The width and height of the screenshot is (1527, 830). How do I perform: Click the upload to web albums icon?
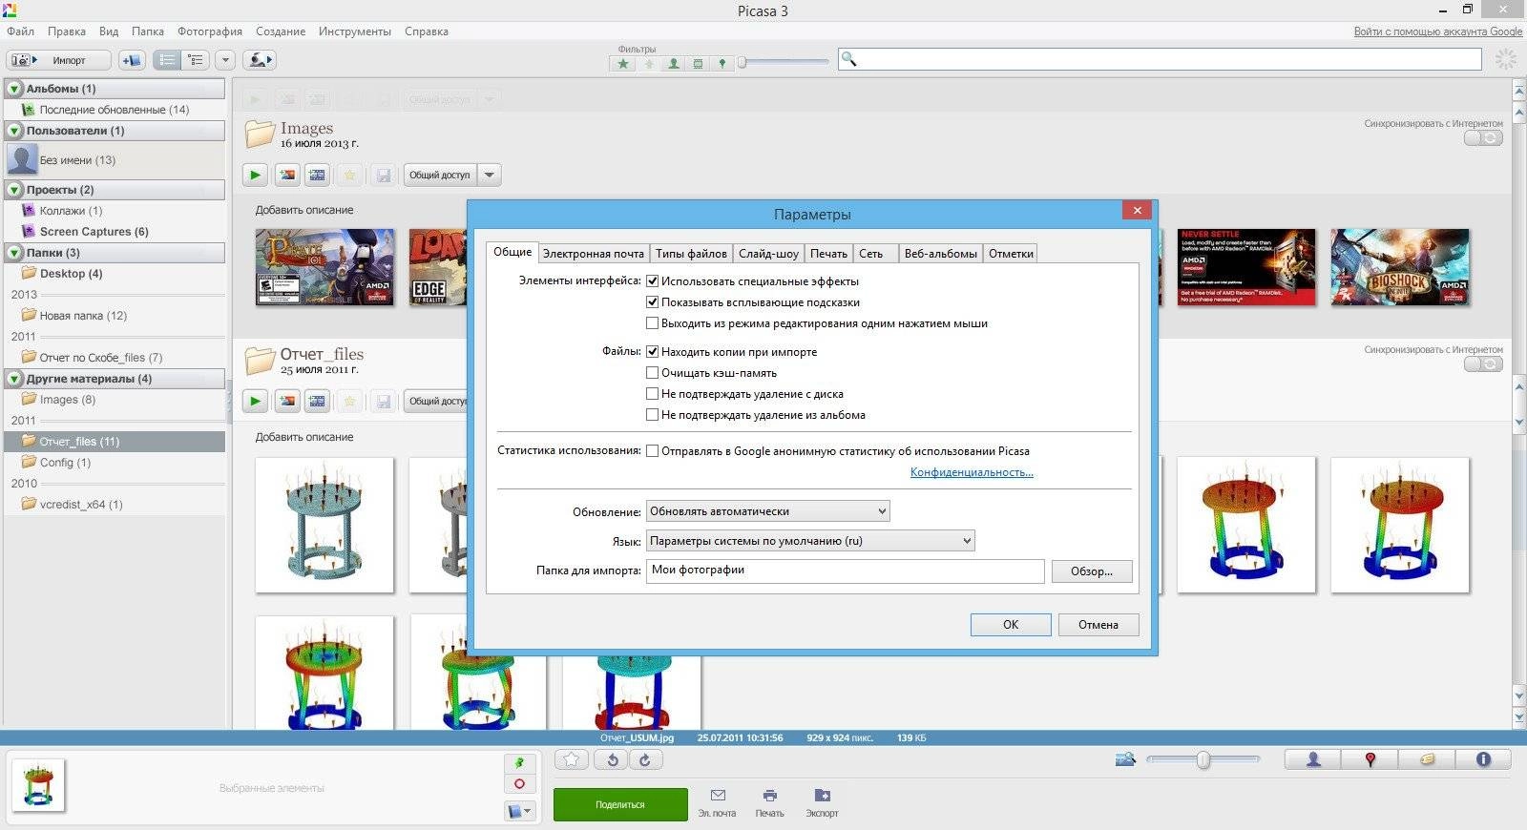pos(259,60)
